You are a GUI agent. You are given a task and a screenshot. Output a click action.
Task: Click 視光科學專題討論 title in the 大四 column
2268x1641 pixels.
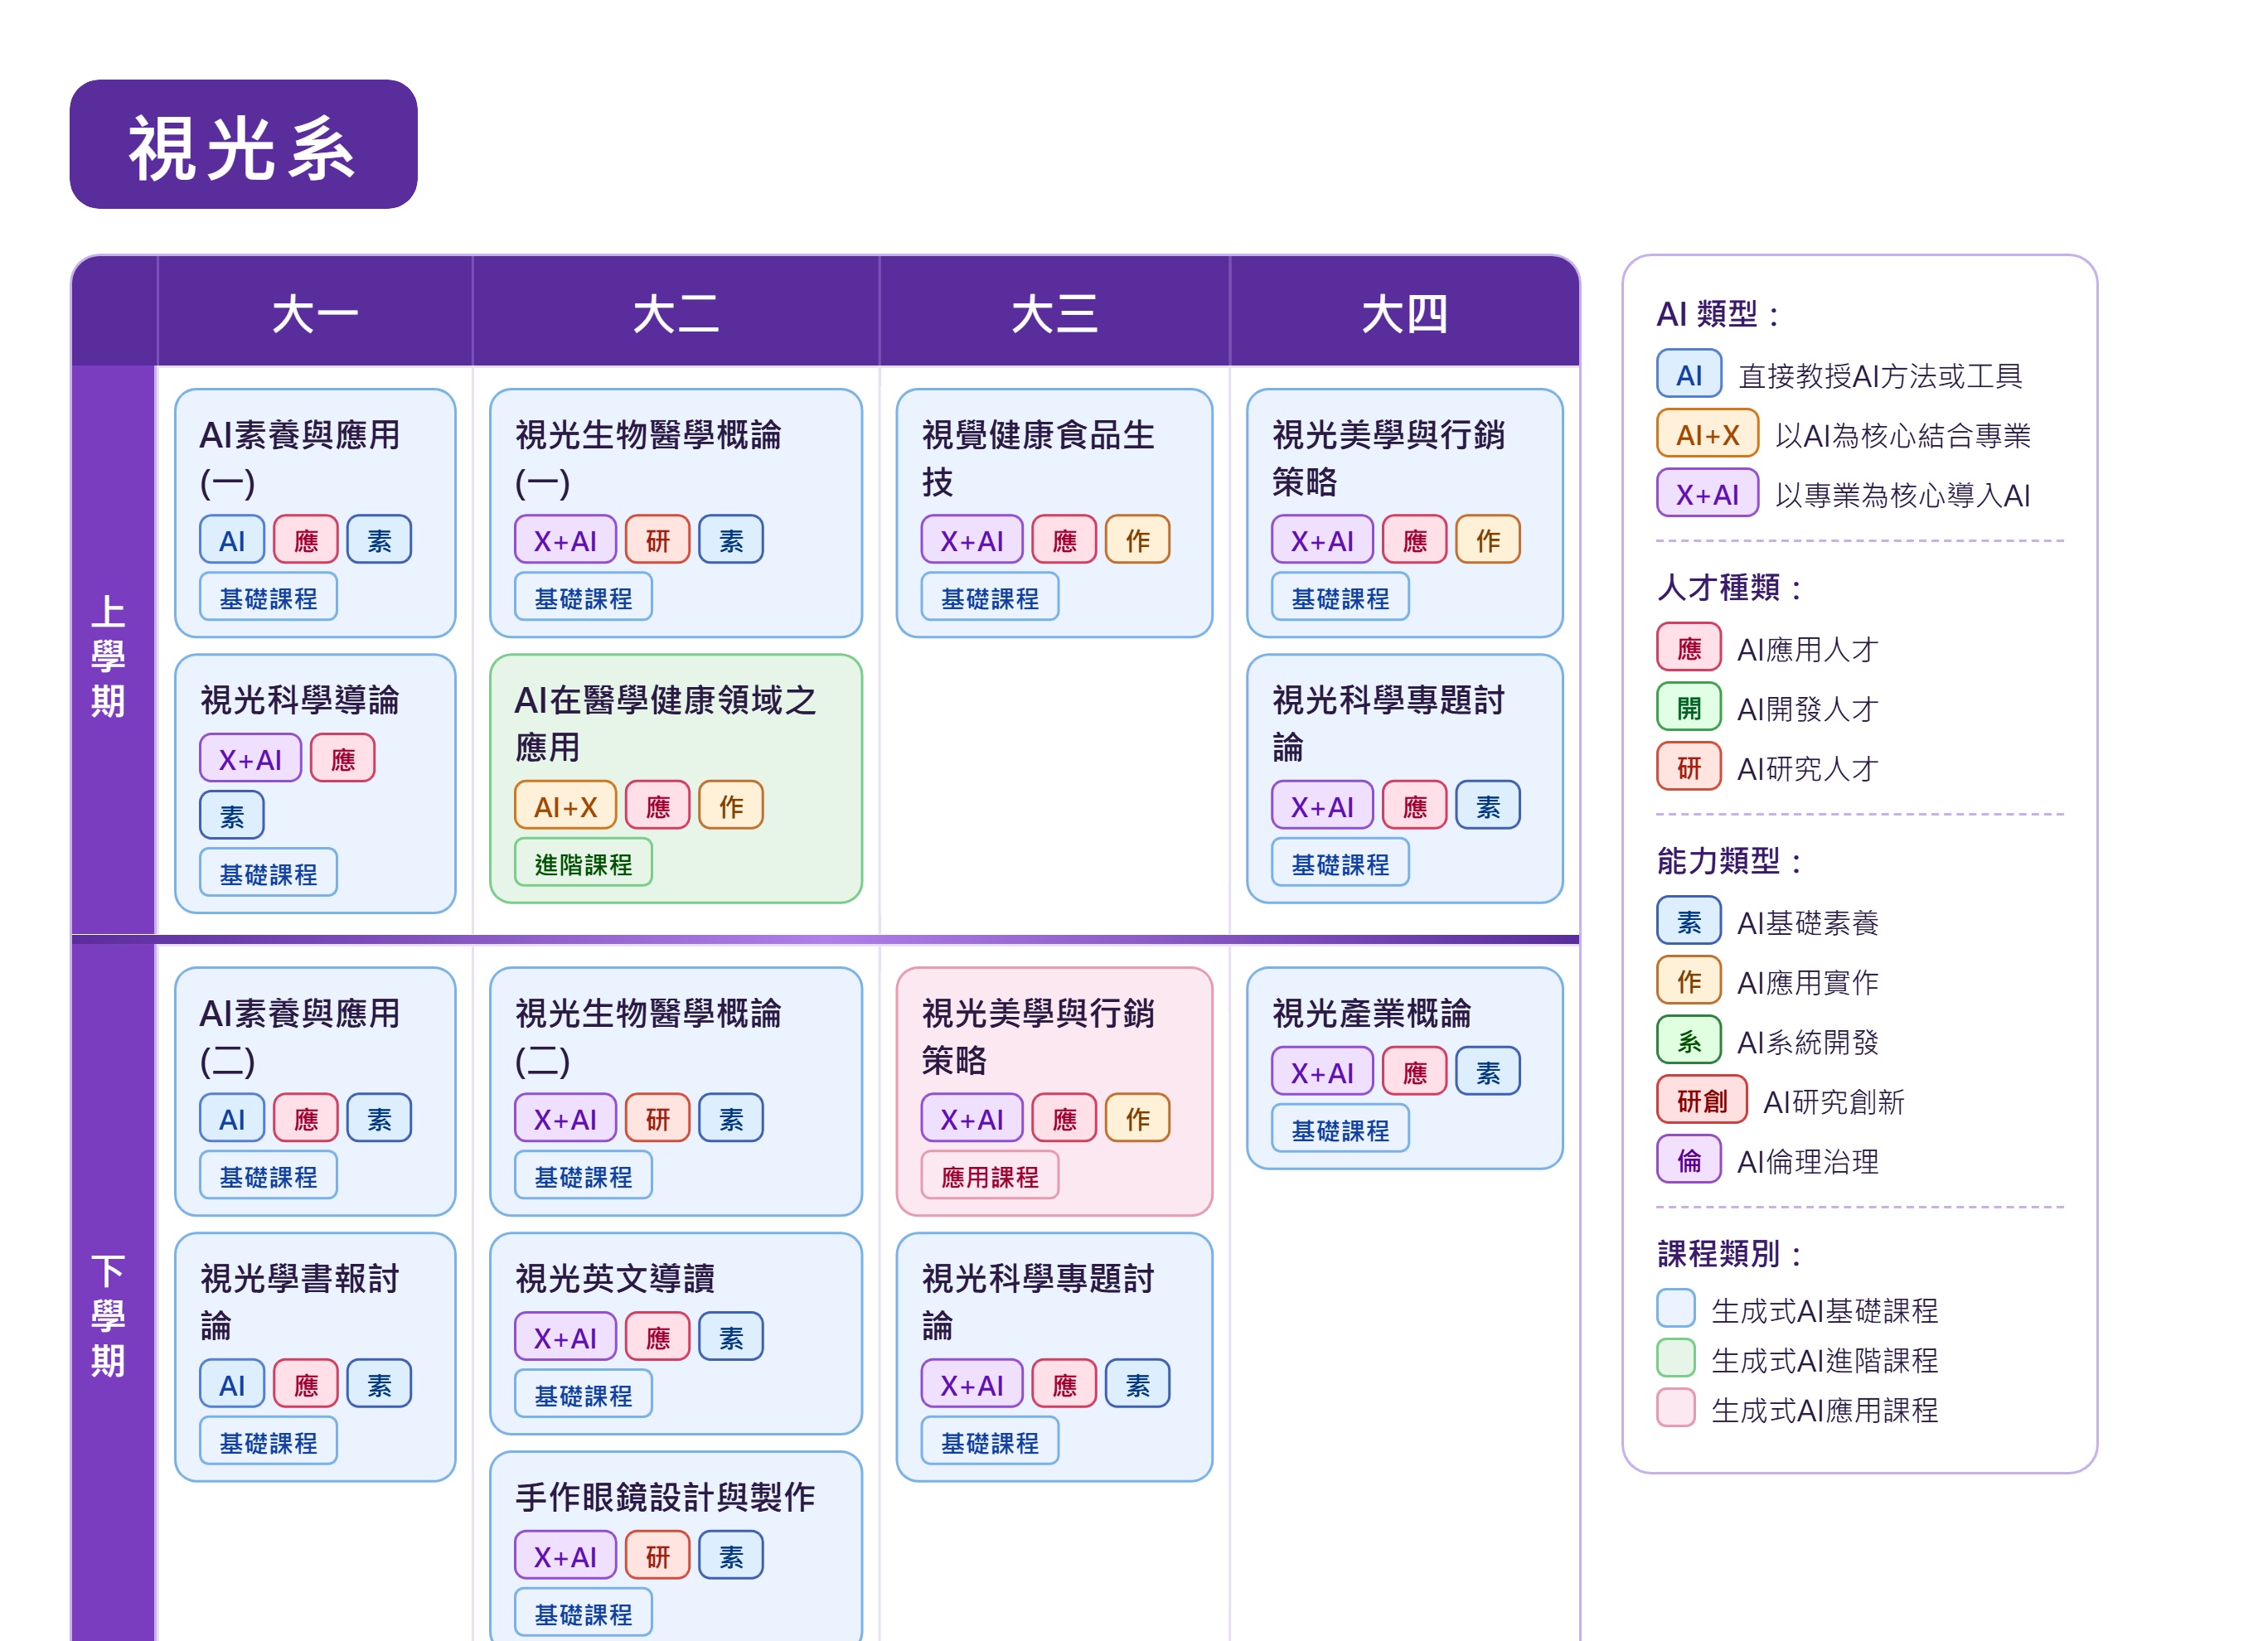tap(1388, 724)
